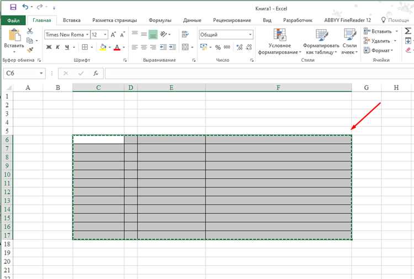Toggle underline formatting (Ч)
This screenshot has width=414, height=279.
pos(67,47)
